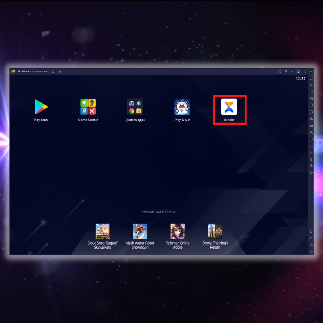Image resolution: width=323 pixels, height=323 pixels.
Task: Click the location pin icon in sidebar
Action: pyautogui.click(x=311, y=159)
